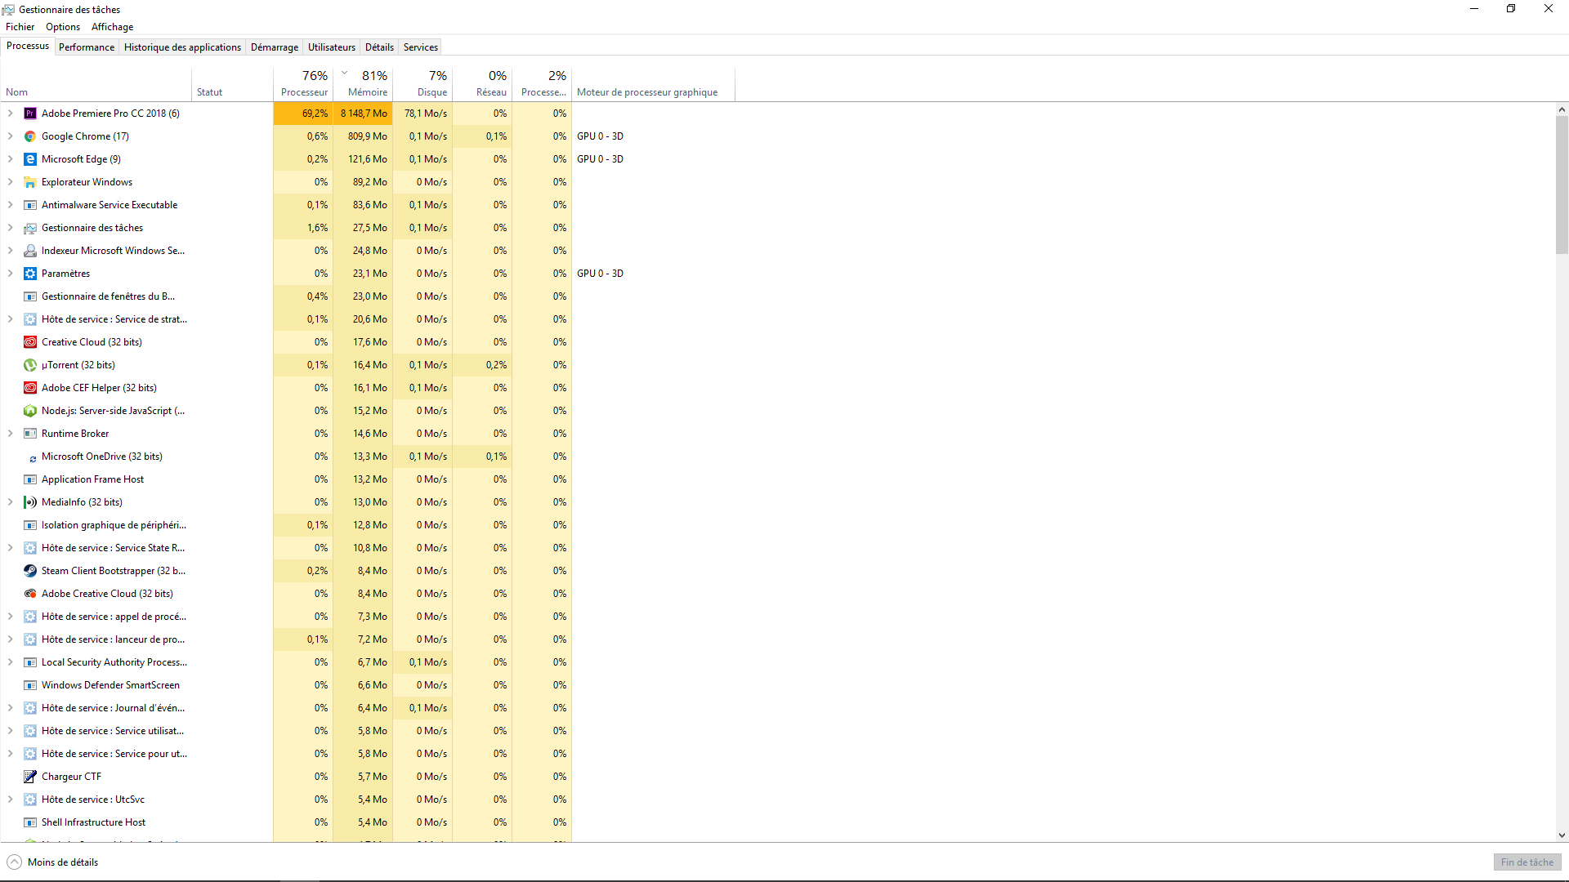Screen dimensions: 1569x882
Task: Click the Microsoft OneDrive icon
Action: (33, 458)
